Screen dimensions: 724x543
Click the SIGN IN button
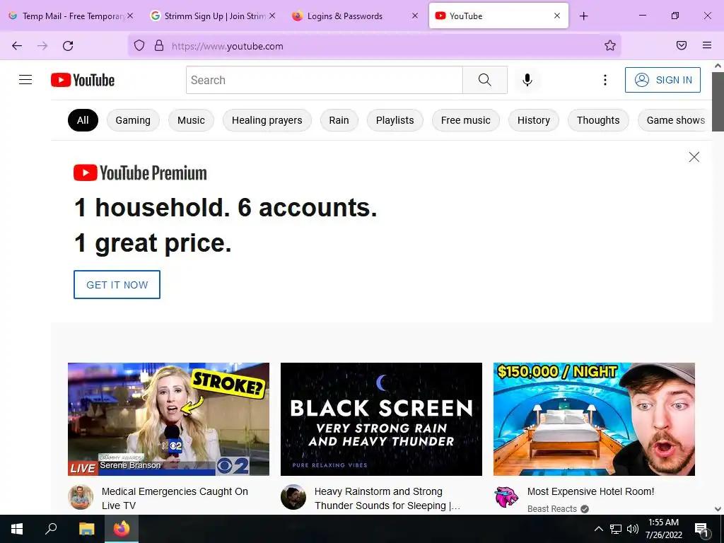point(662,80)
